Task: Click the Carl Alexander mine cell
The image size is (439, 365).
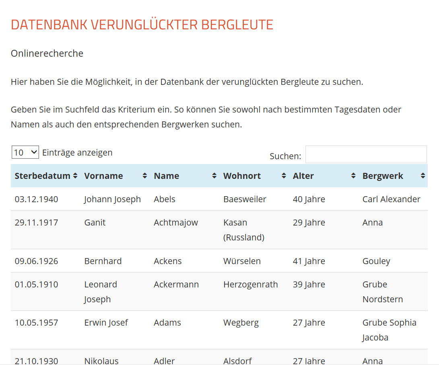Action: point(391,199)
